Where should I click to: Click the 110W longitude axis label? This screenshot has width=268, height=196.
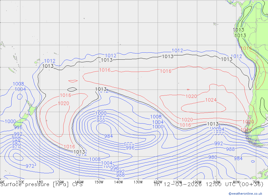click(x=177, y=182)
